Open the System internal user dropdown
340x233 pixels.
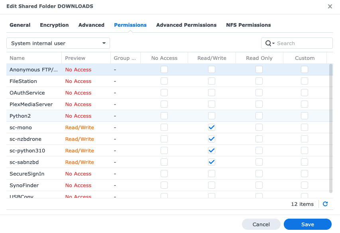click(58, 43)
